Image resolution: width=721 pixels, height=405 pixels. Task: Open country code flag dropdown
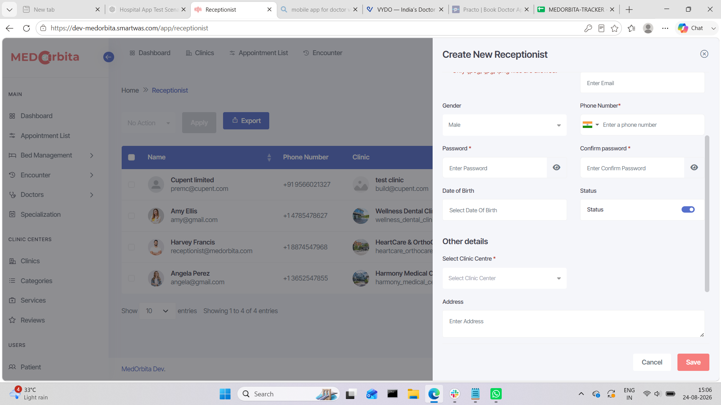click(591, 125)
